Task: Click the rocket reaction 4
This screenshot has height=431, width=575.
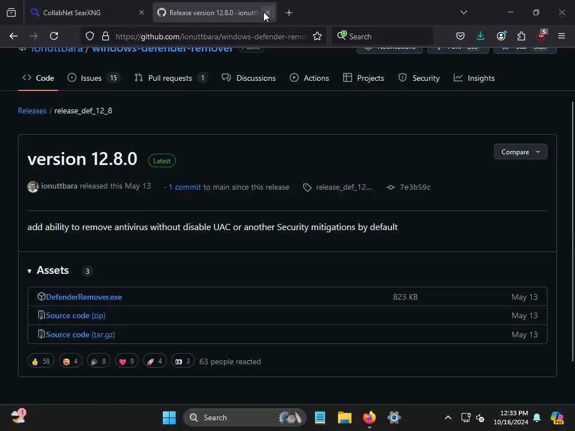Action: [x=155, y=361]
